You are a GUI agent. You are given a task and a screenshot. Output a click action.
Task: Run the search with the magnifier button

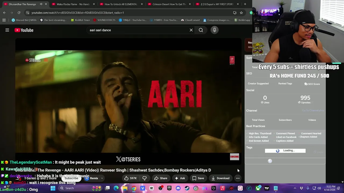coord(201,30)
